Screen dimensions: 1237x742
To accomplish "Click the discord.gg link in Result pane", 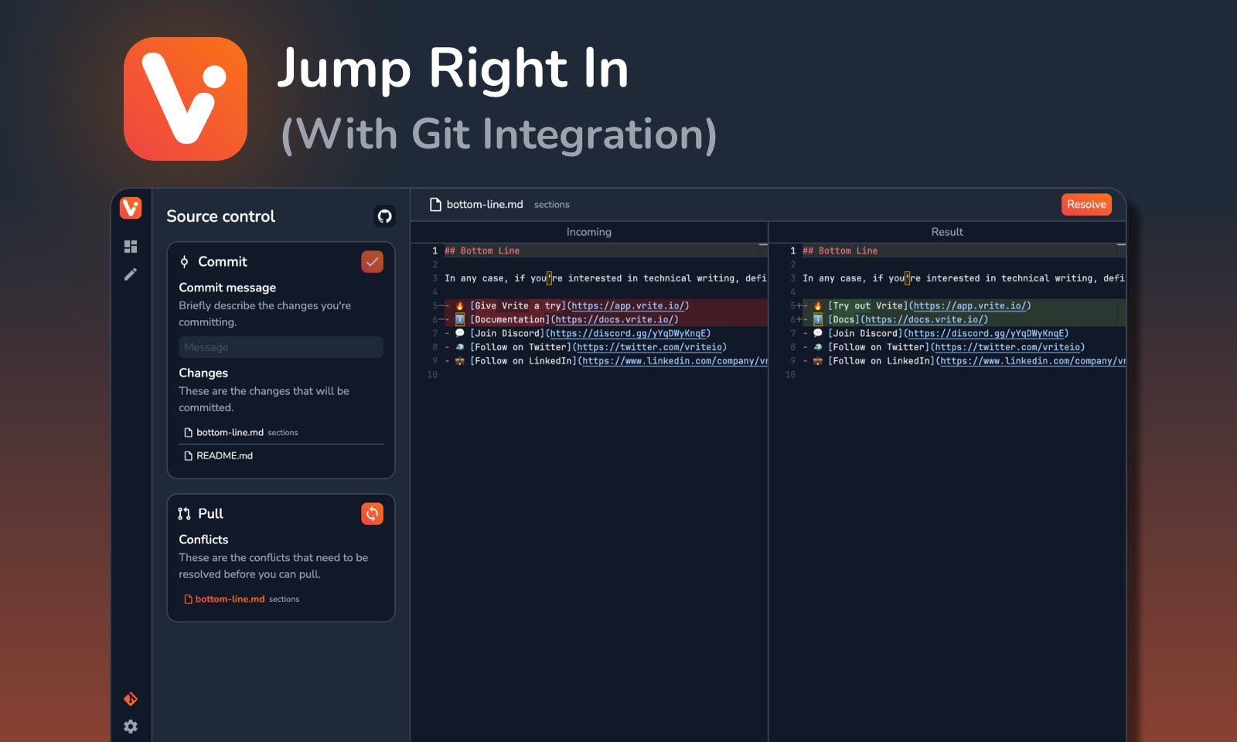I will [985, 334].
